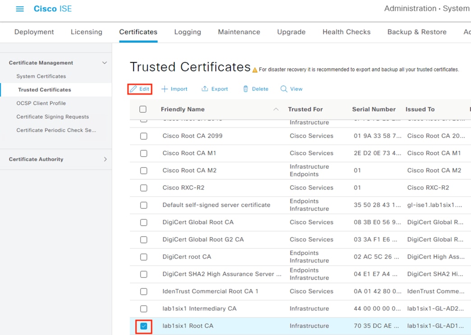Click the Export upload icon

pyautogui.click(x=204, y=88)
